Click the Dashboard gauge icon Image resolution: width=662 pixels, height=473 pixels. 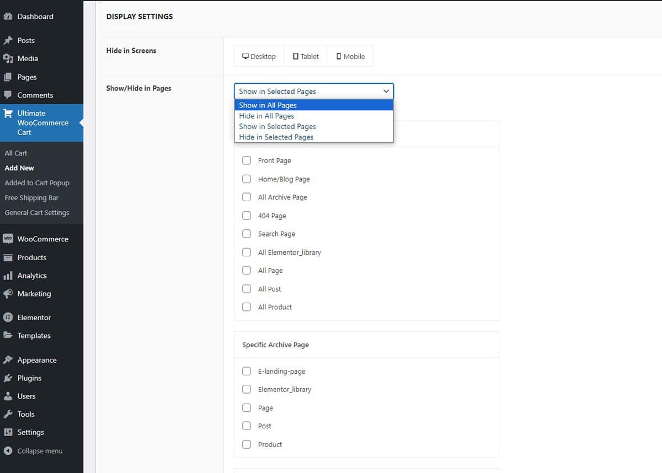[x=8, y=17]
